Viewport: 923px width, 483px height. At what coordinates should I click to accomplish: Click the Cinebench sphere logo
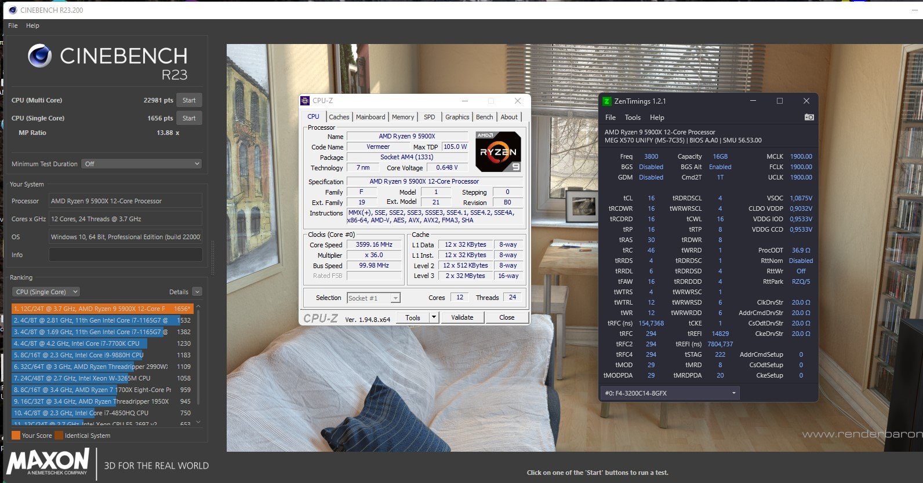tap(40, 56)
